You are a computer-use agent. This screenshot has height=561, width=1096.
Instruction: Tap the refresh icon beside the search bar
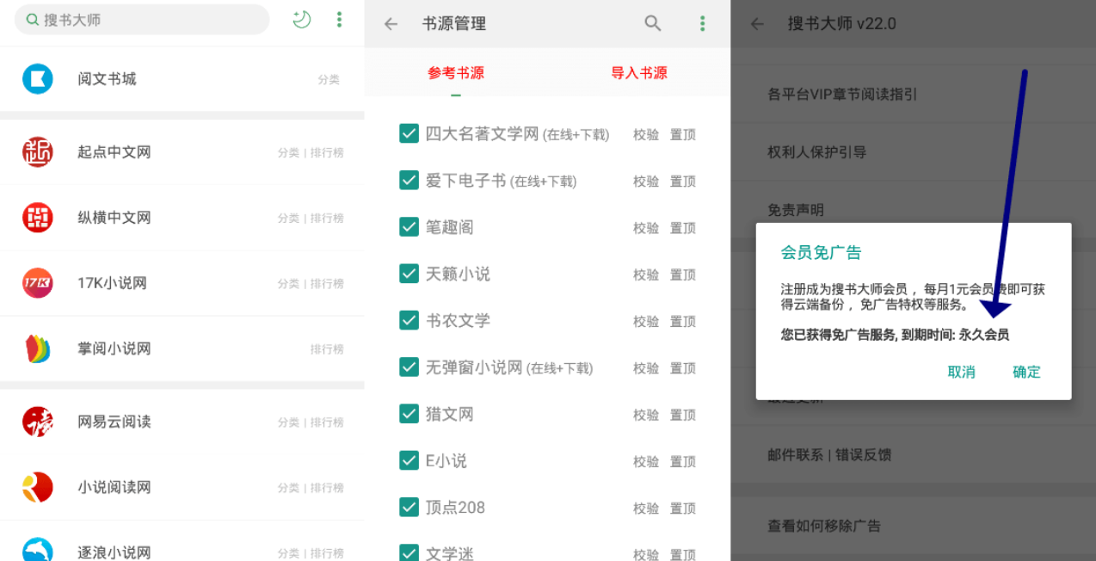[301, 19]
